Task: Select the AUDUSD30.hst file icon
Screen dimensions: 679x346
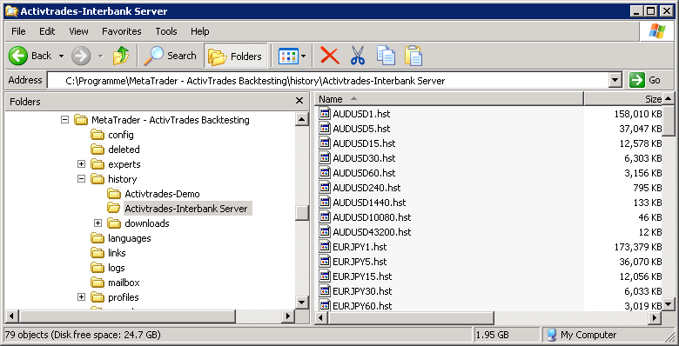Action: (325, 158)
